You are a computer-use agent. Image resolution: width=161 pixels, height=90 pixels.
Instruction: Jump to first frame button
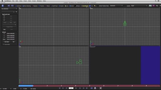pos(63,88)
